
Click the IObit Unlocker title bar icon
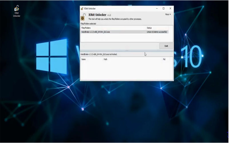pyautogui.click(x=82, y=9)
